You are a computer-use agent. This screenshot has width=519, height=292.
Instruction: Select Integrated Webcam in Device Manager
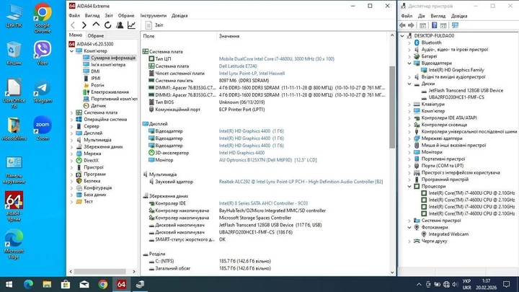coord(448,234)
